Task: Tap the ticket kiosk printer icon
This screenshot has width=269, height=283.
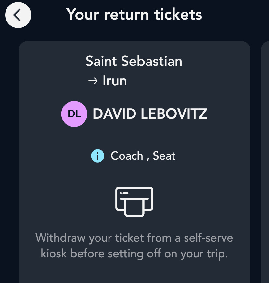Action: [x=134, y=202]
